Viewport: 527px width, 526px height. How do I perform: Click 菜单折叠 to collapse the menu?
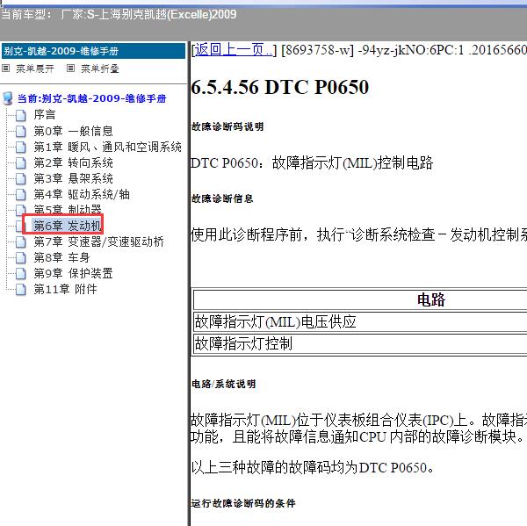click(100, 68)
